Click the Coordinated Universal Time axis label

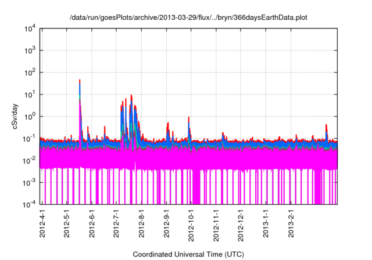click(x=188, y=254)
